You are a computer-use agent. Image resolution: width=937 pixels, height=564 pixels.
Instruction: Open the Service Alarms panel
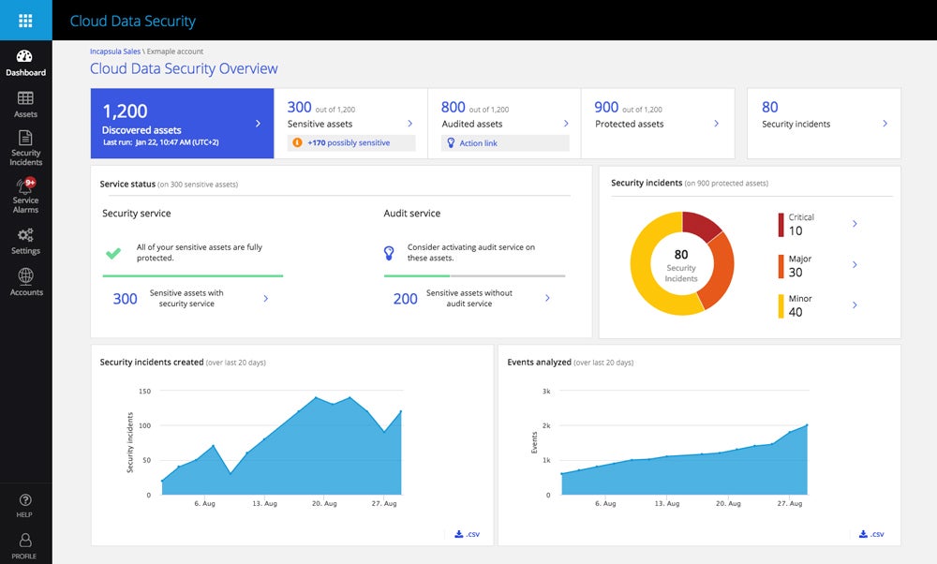[x=25, y=192]
